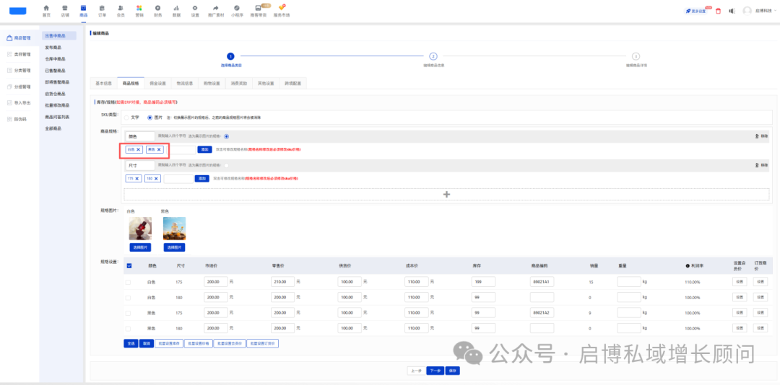780x385 pixels.
Task: Select 尺寸 as the image-display spec radio
Action: tap(226, 165)
